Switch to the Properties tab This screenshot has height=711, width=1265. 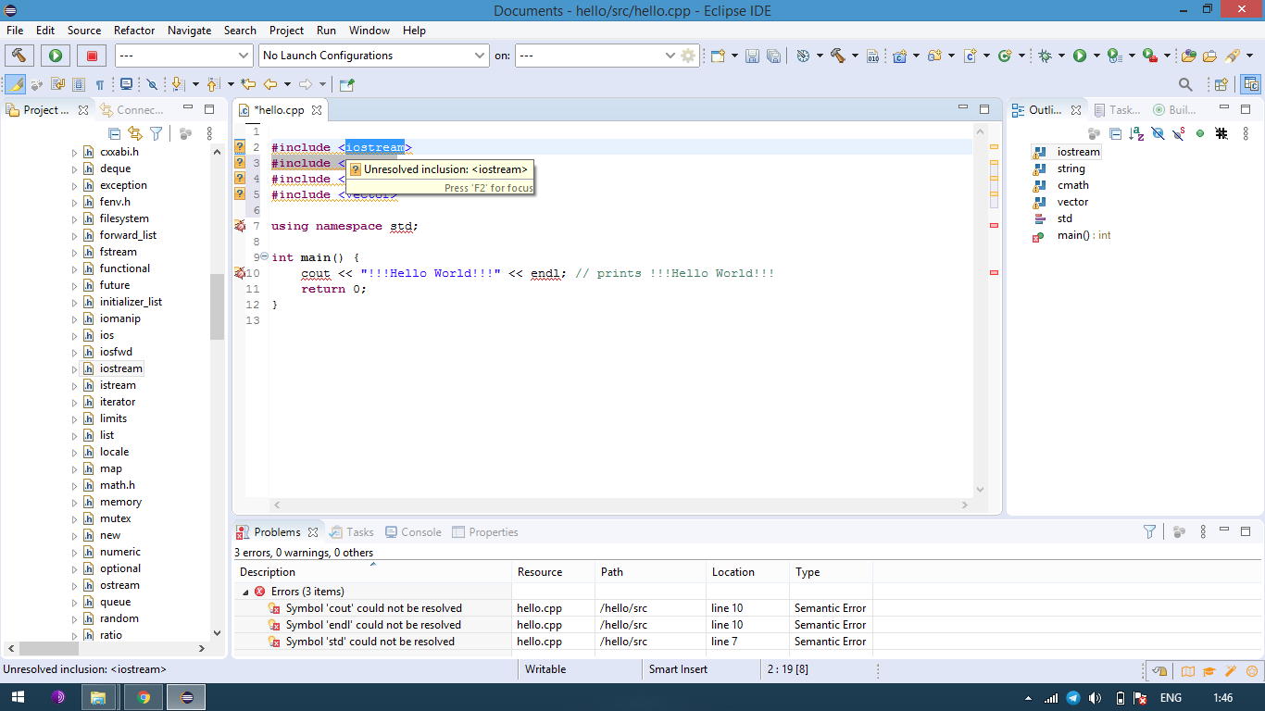485,532
